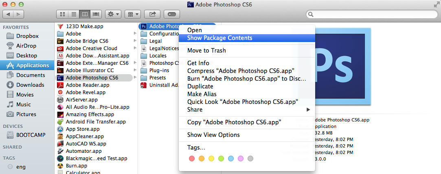
Task: Open Dropbox in the sidebar
Action: click(x=27, y=36)
